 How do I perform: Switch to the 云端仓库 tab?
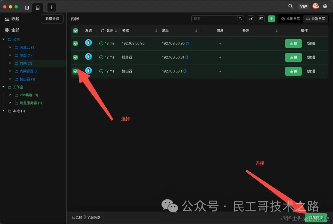pos(316,19)
